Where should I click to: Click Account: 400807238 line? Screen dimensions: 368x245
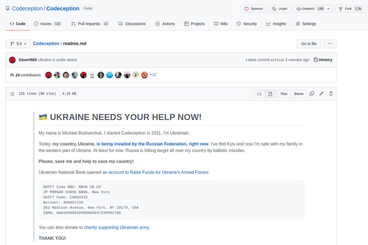click(63, 202)
